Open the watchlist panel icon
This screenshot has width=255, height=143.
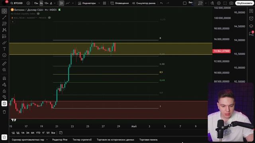pos(251,11)
